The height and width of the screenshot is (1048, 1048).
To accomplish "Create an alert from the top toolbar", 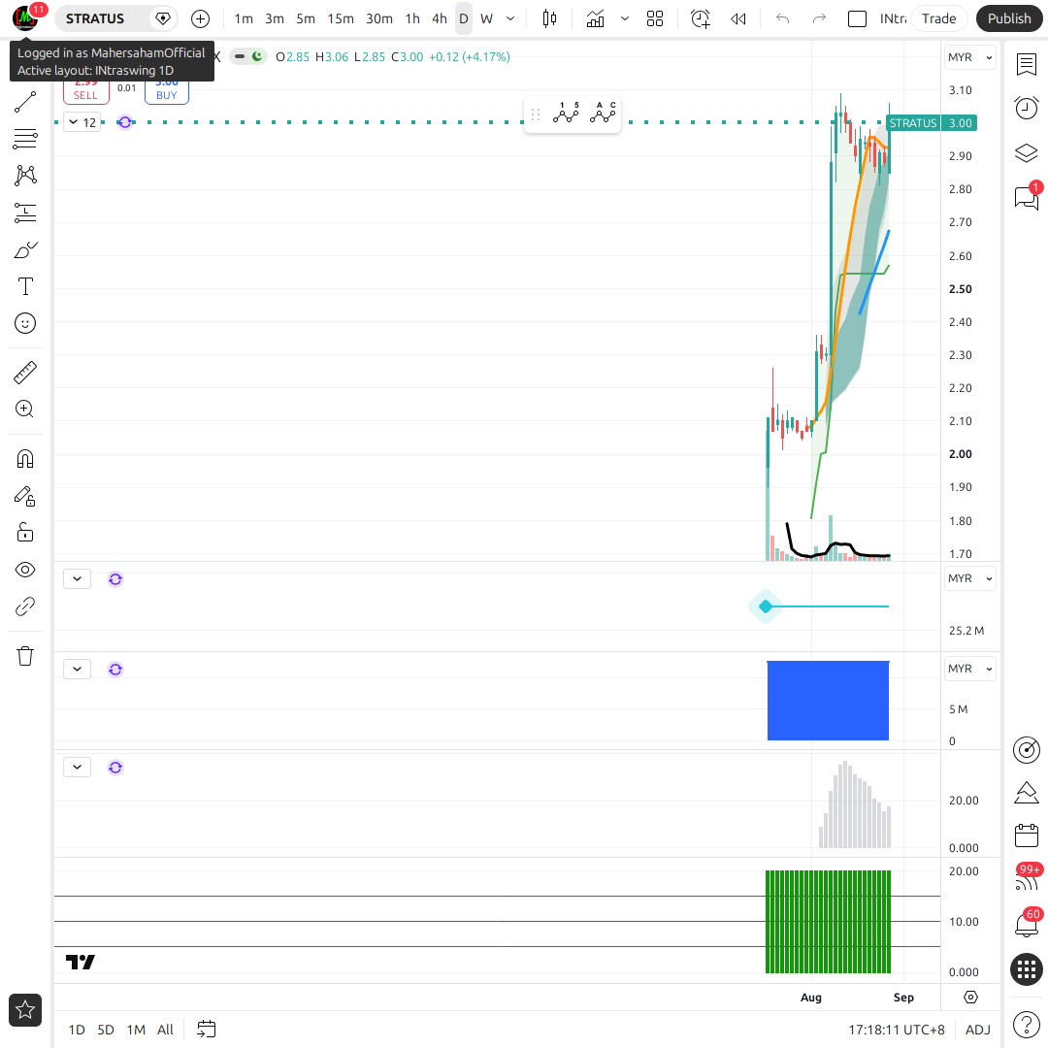I will point(701,18).
